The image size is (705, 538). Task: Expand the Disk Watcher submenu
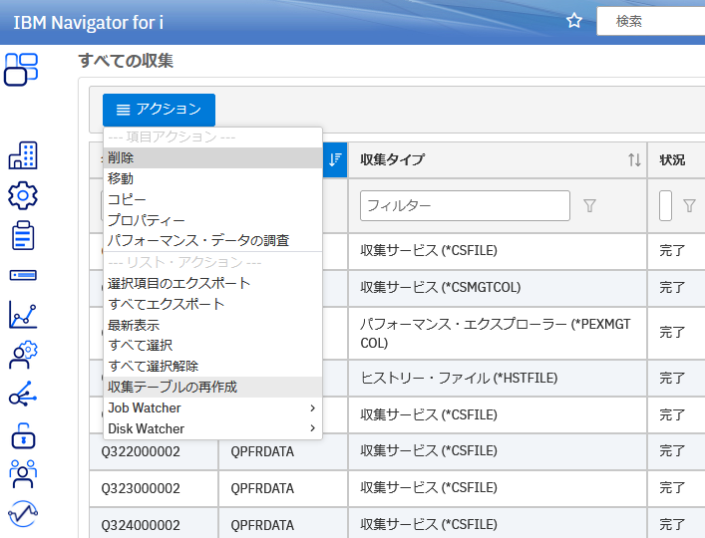point(213,428)
